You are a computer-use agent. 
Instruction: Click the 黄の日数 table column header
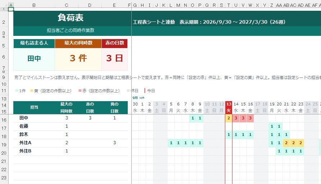pos(114,108)
